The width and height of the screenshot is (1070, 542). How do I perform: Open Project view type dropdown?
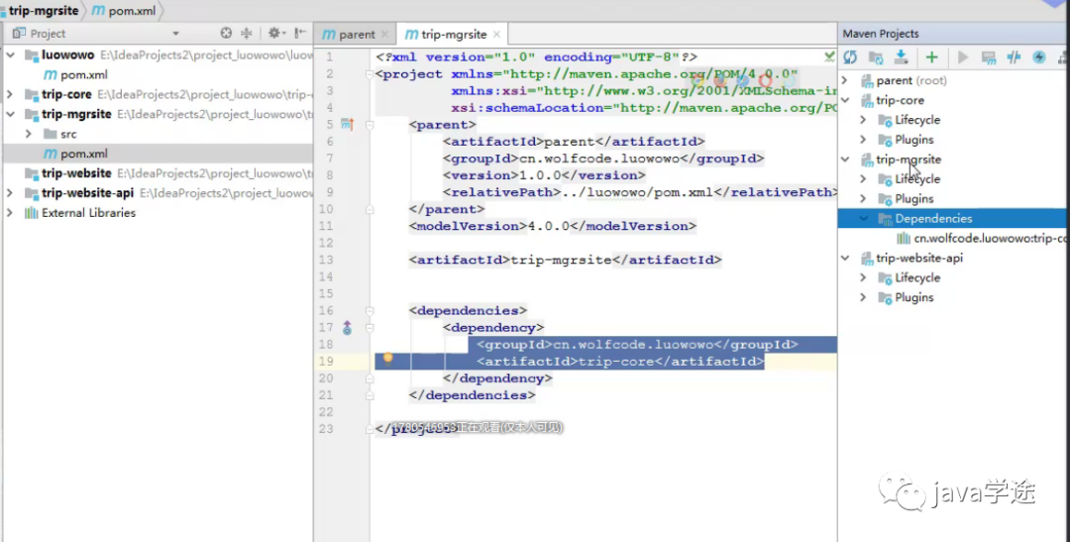[x=175, y=34]
